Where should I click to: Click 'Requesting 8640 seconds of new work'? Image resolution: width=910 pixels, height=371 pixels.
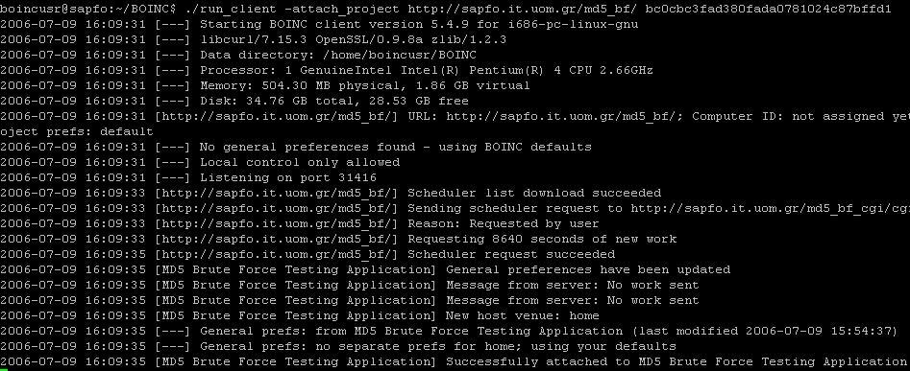click(x=542, y=239)
